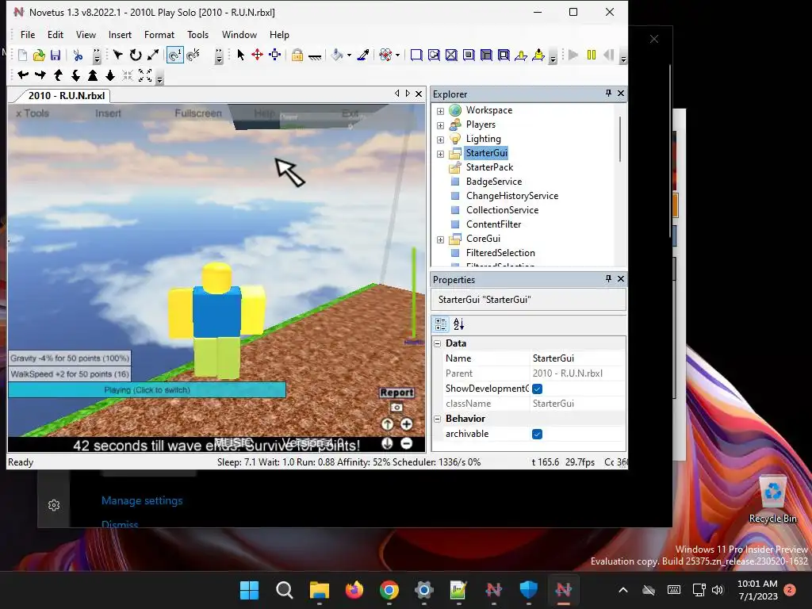
Task: Switch to categorized properties view
Action: (441, 324)
